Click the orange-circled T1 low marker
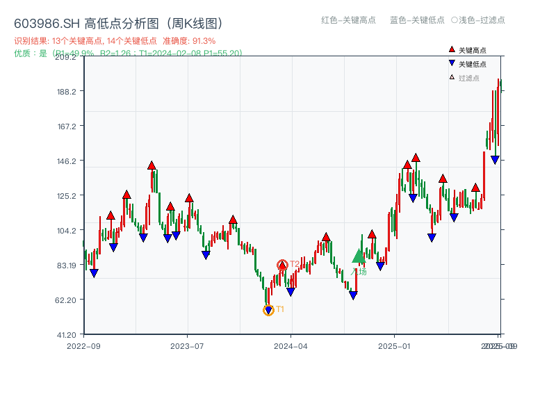The width and height of the screenshot is (556, 417). [x=268, y=309]
